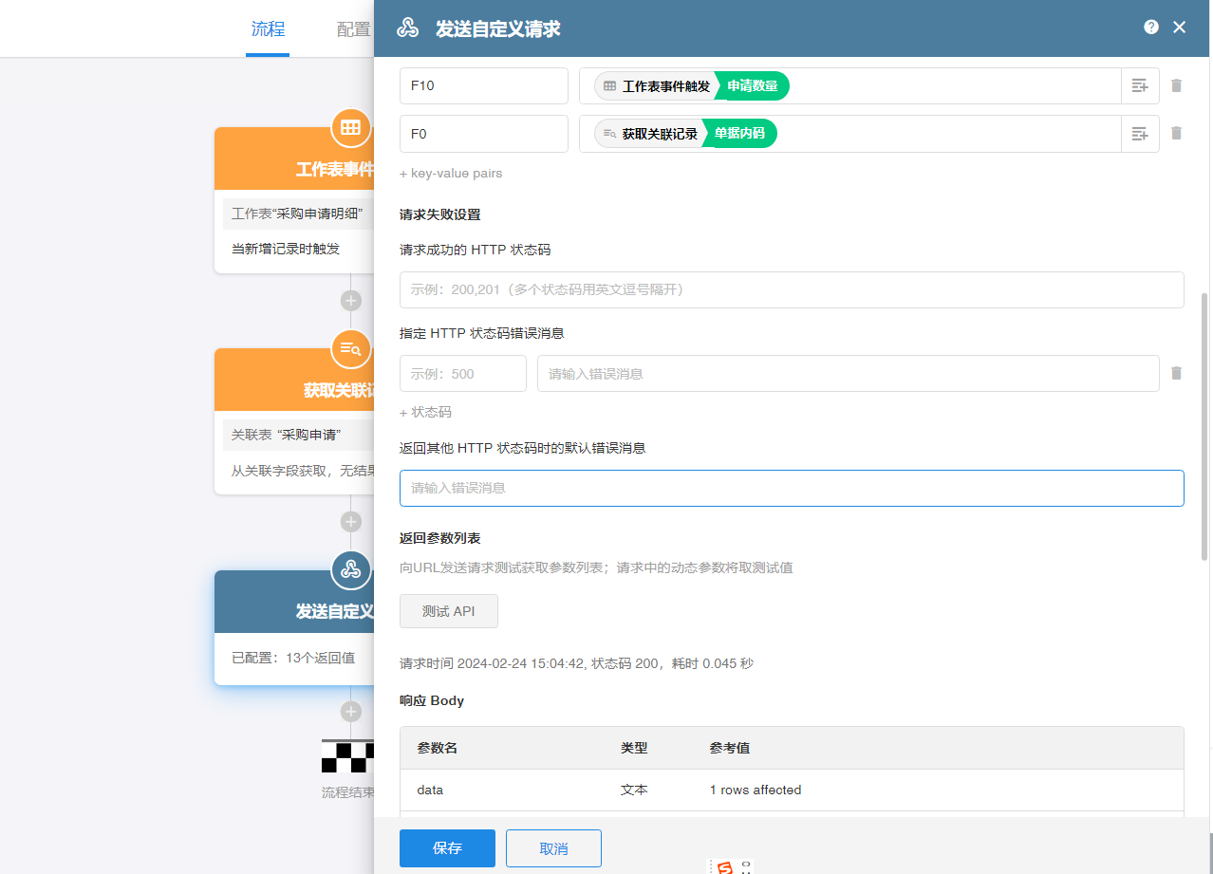Click the worksheet event trigger node icon
The height and width of the screenshot is (874, 1213).
[x=350, y=128]
